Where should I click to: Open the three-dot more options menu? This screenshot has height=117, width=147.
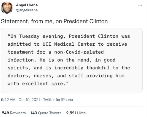140,5
